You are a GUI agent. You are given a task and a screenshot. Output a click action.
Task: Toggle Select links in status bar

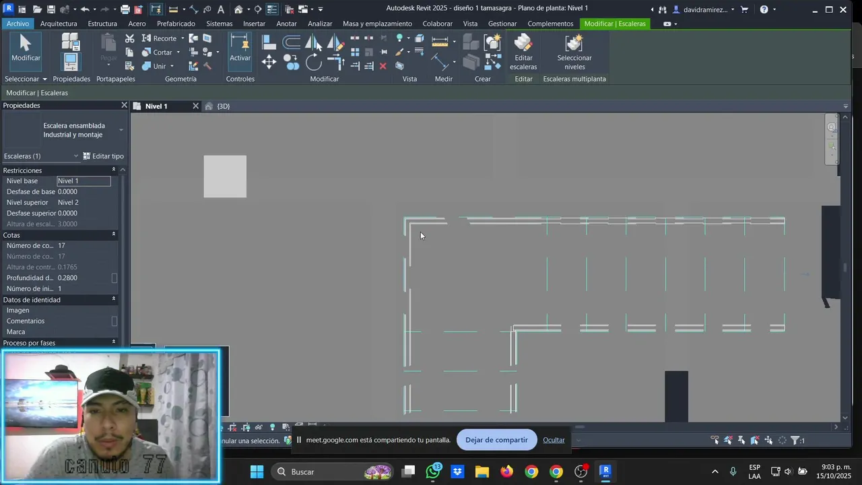tap(715, 440)
